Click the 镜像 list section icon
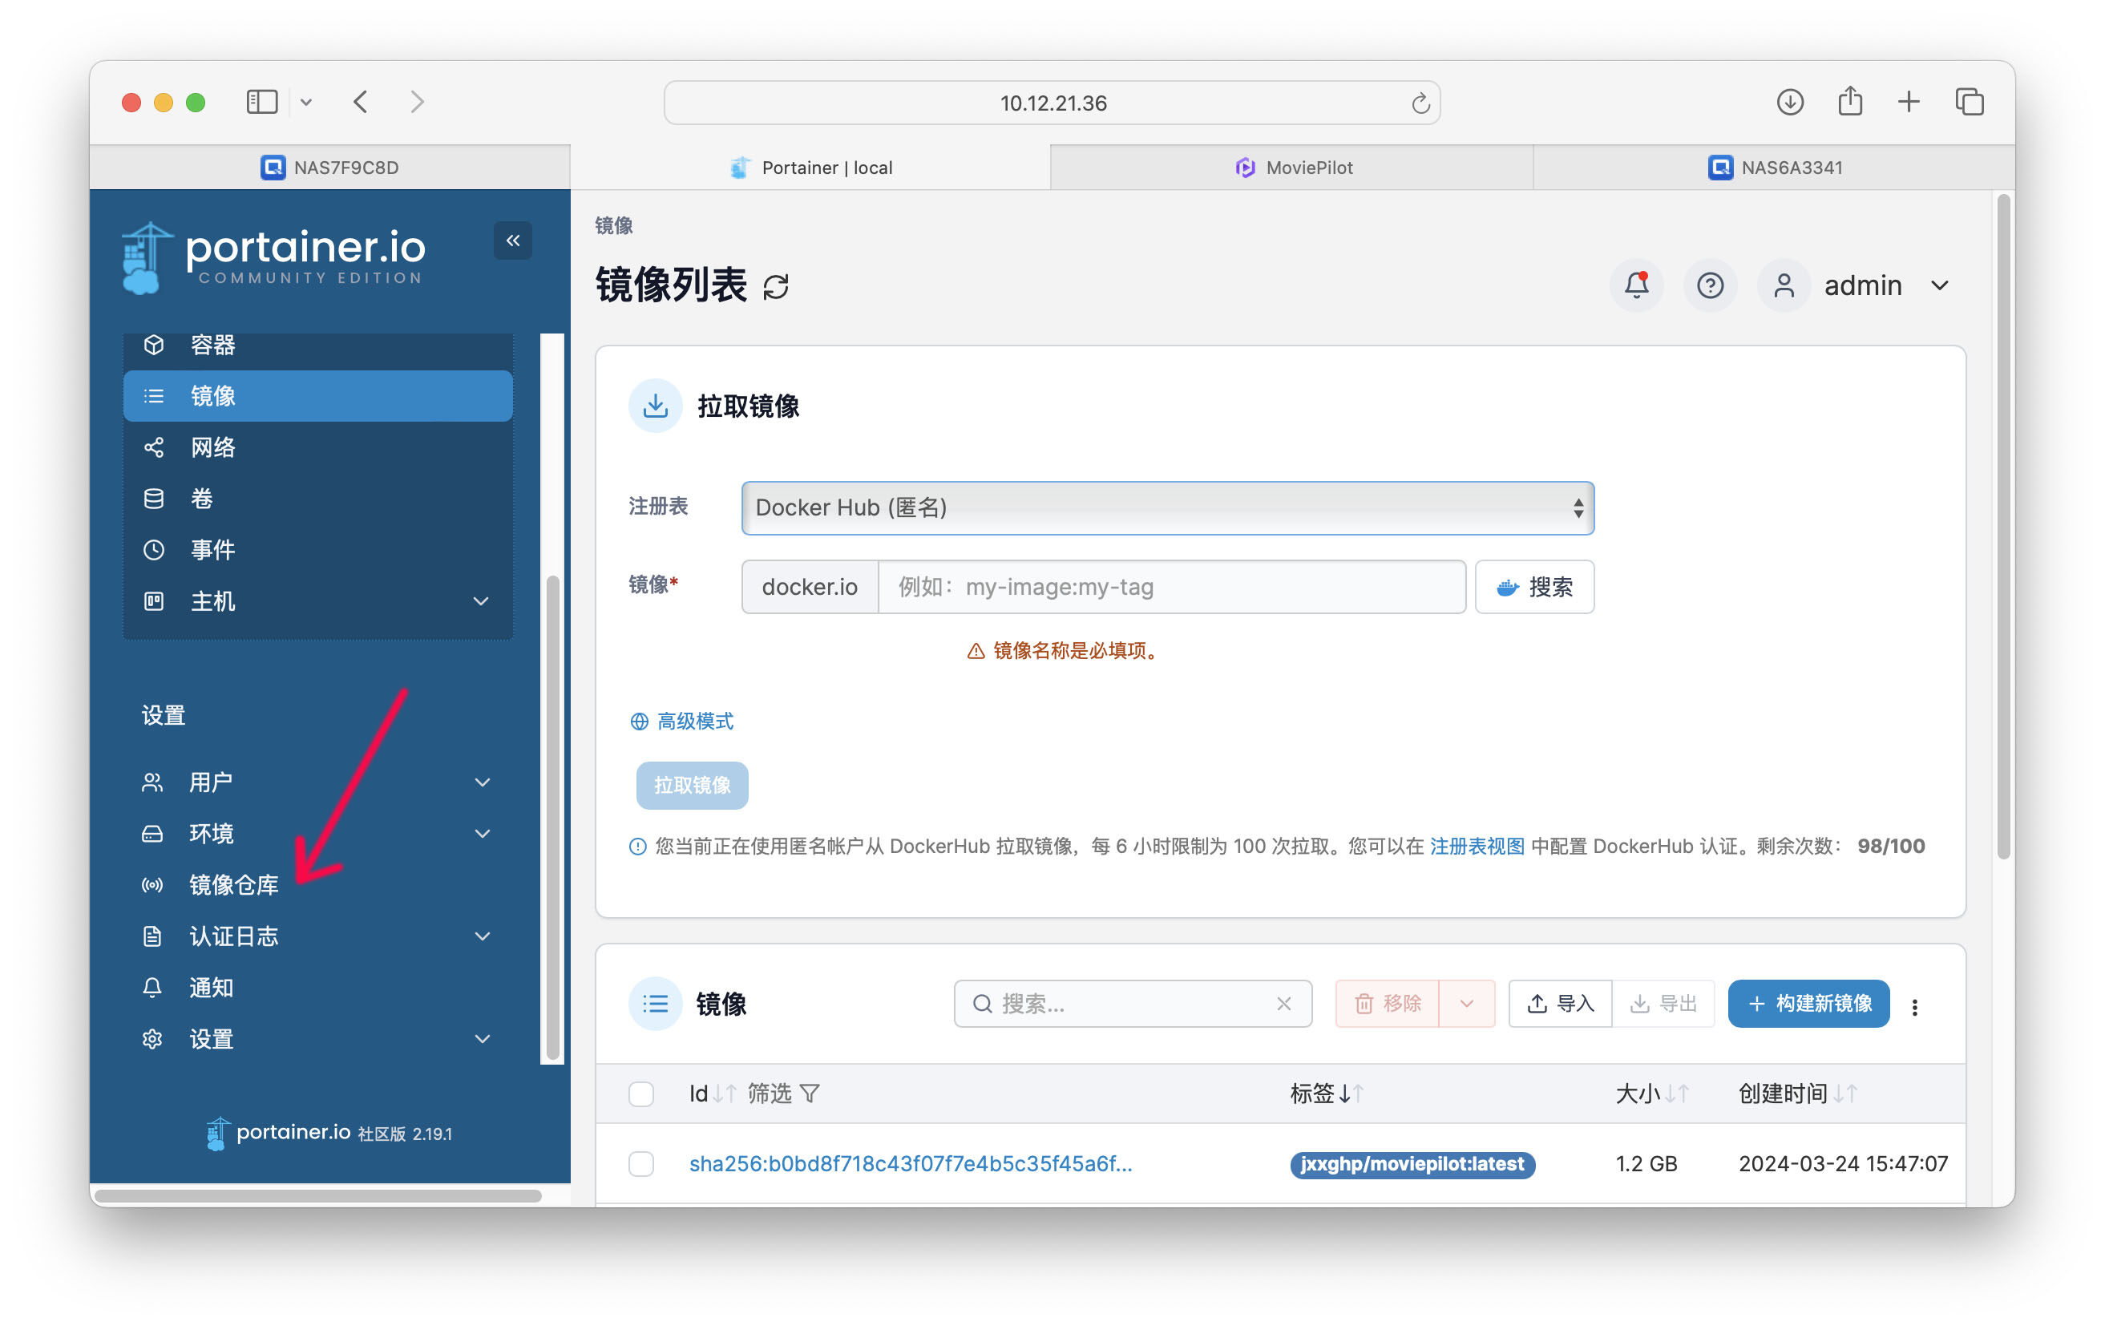The height and width of the screenshot is (1326, 2105). pos(655,1004)
